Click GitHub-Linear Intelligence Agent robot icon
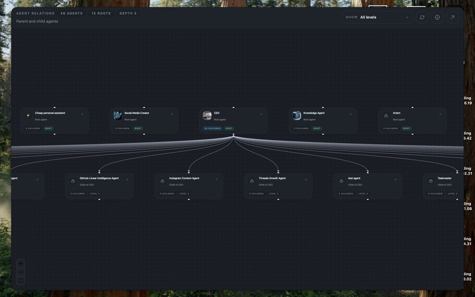 click(x=73, y=181)
